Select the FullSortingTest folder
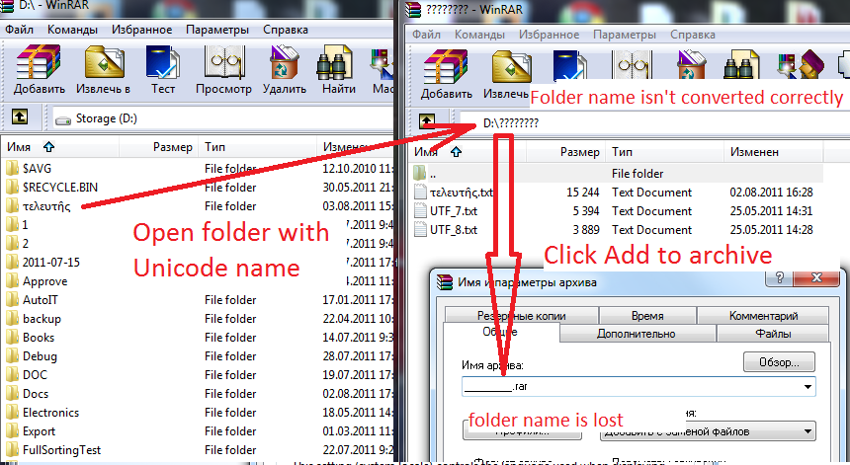Screen dimensions: 850x465 coord(61,450)
